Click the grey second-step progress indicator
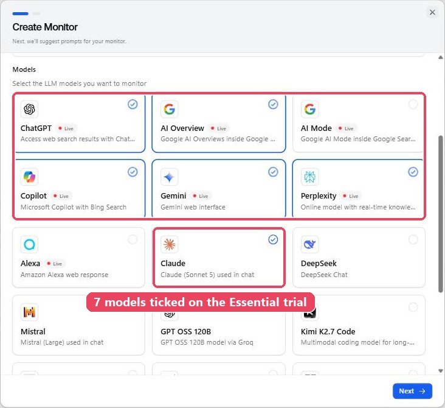The width and height of the screenshot is (445, 408). [36, 13]
